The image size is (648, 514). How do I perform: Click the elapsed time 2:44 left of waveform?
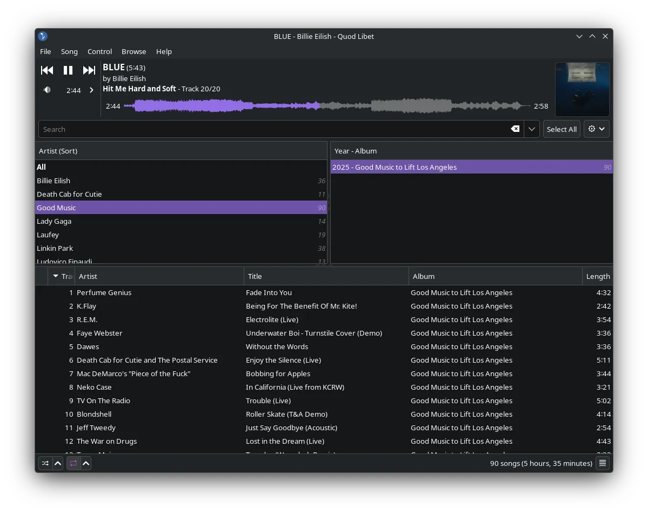[113, 106]
